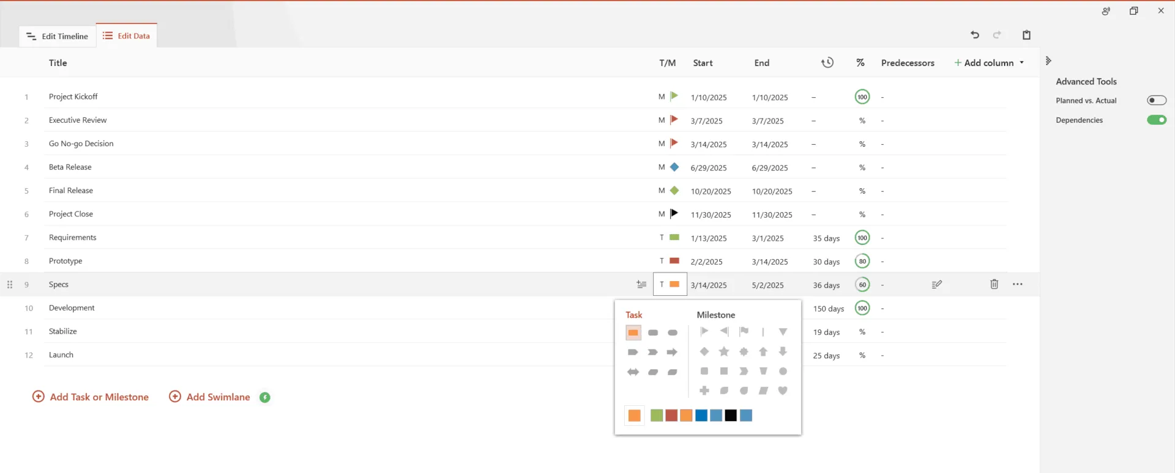
Task: Switch to the Edit Timeline tab
Action: (x=58, y=36)
